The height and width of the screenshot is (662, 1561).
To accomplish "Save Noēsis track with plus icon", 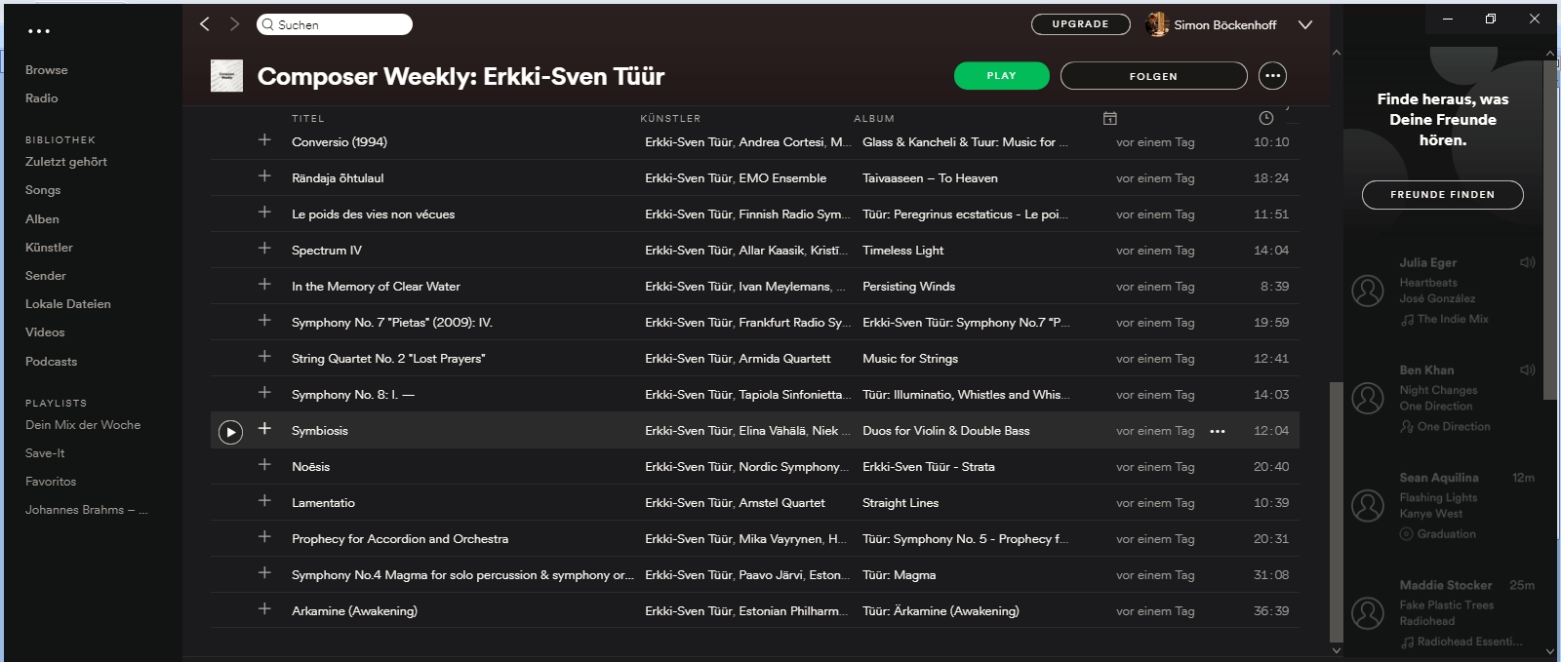I will click(264, 465).
